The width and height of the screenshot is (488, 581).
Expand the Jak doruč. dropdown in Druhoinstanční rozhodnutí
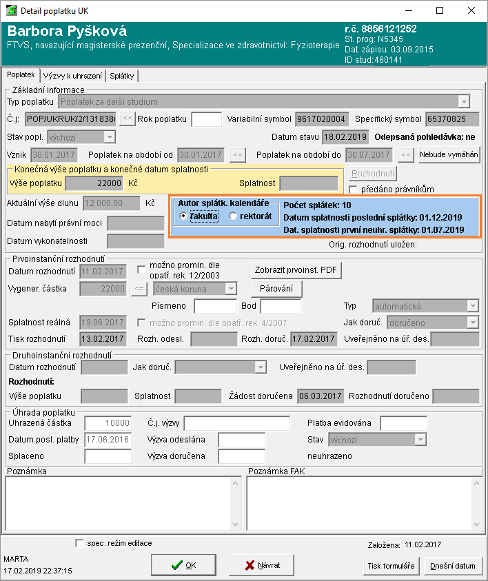pyautogui.click(x=260, y=367)
